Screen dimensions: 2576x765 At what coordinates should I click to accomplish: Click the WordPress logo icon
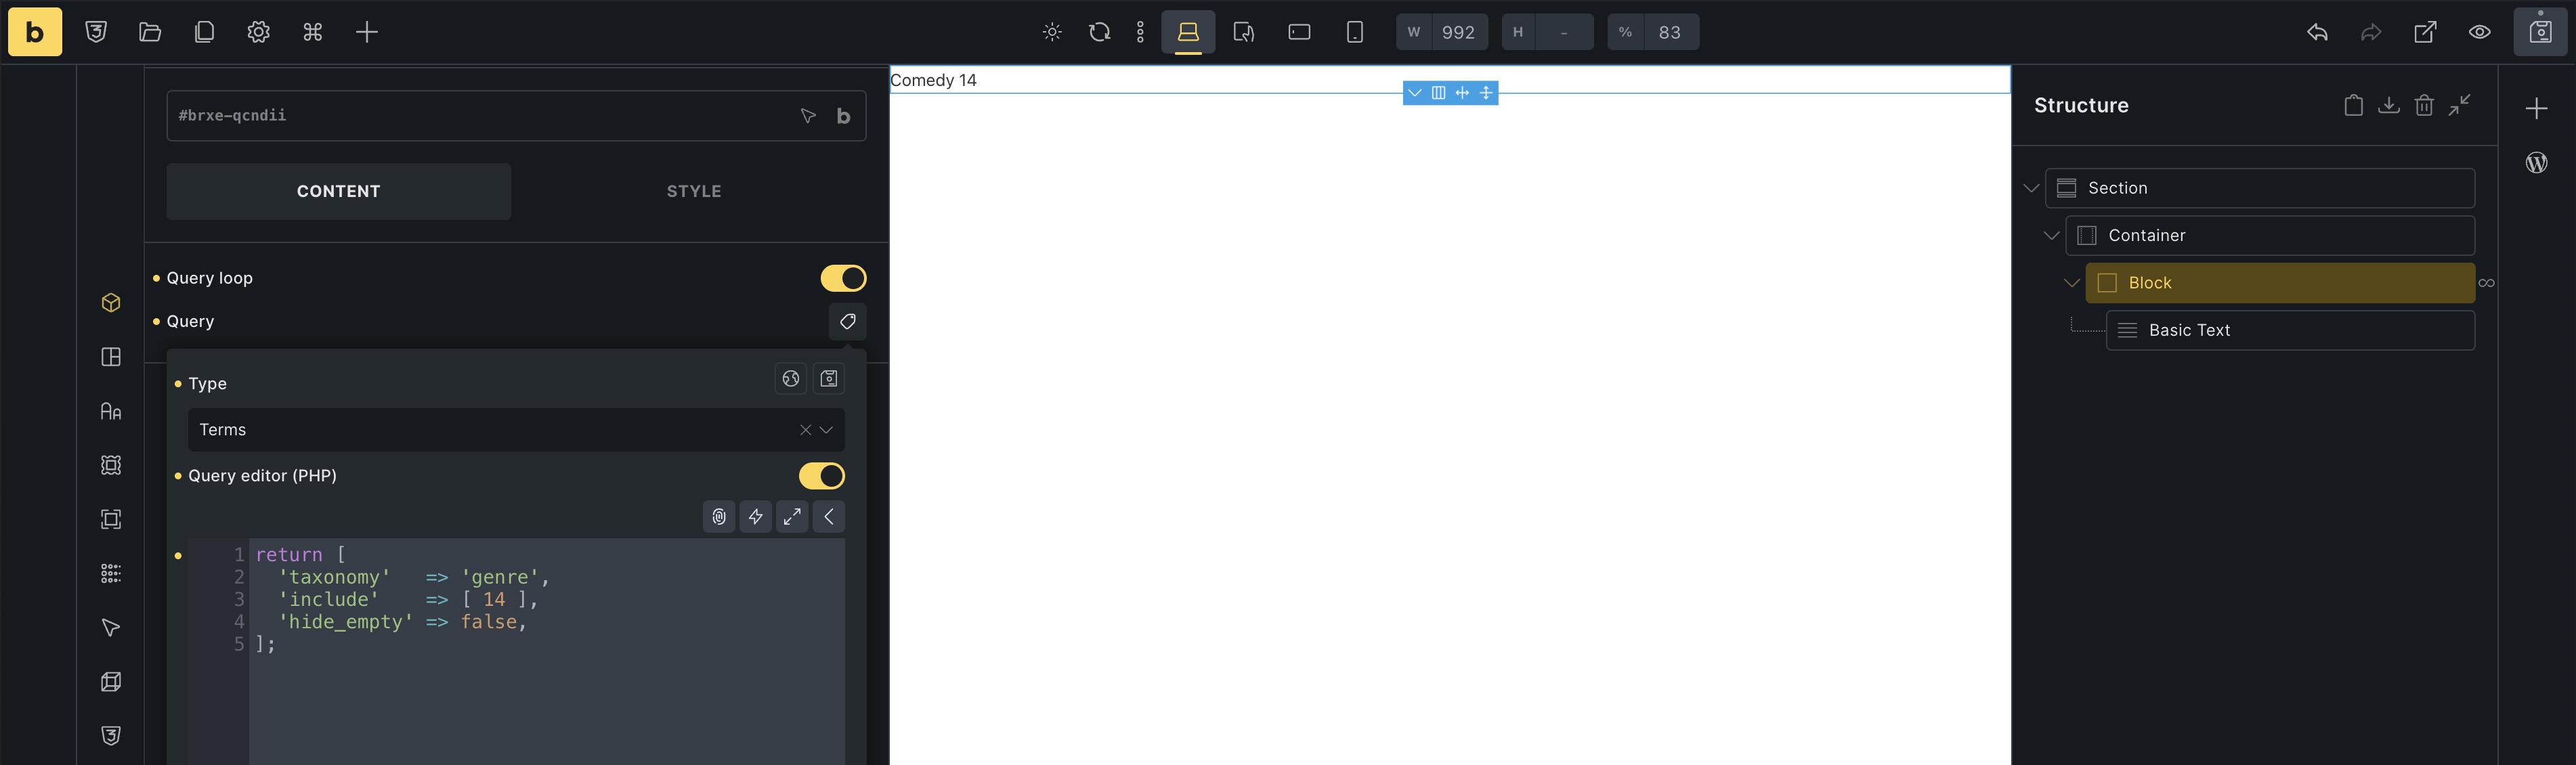[x=2537, y=162]
